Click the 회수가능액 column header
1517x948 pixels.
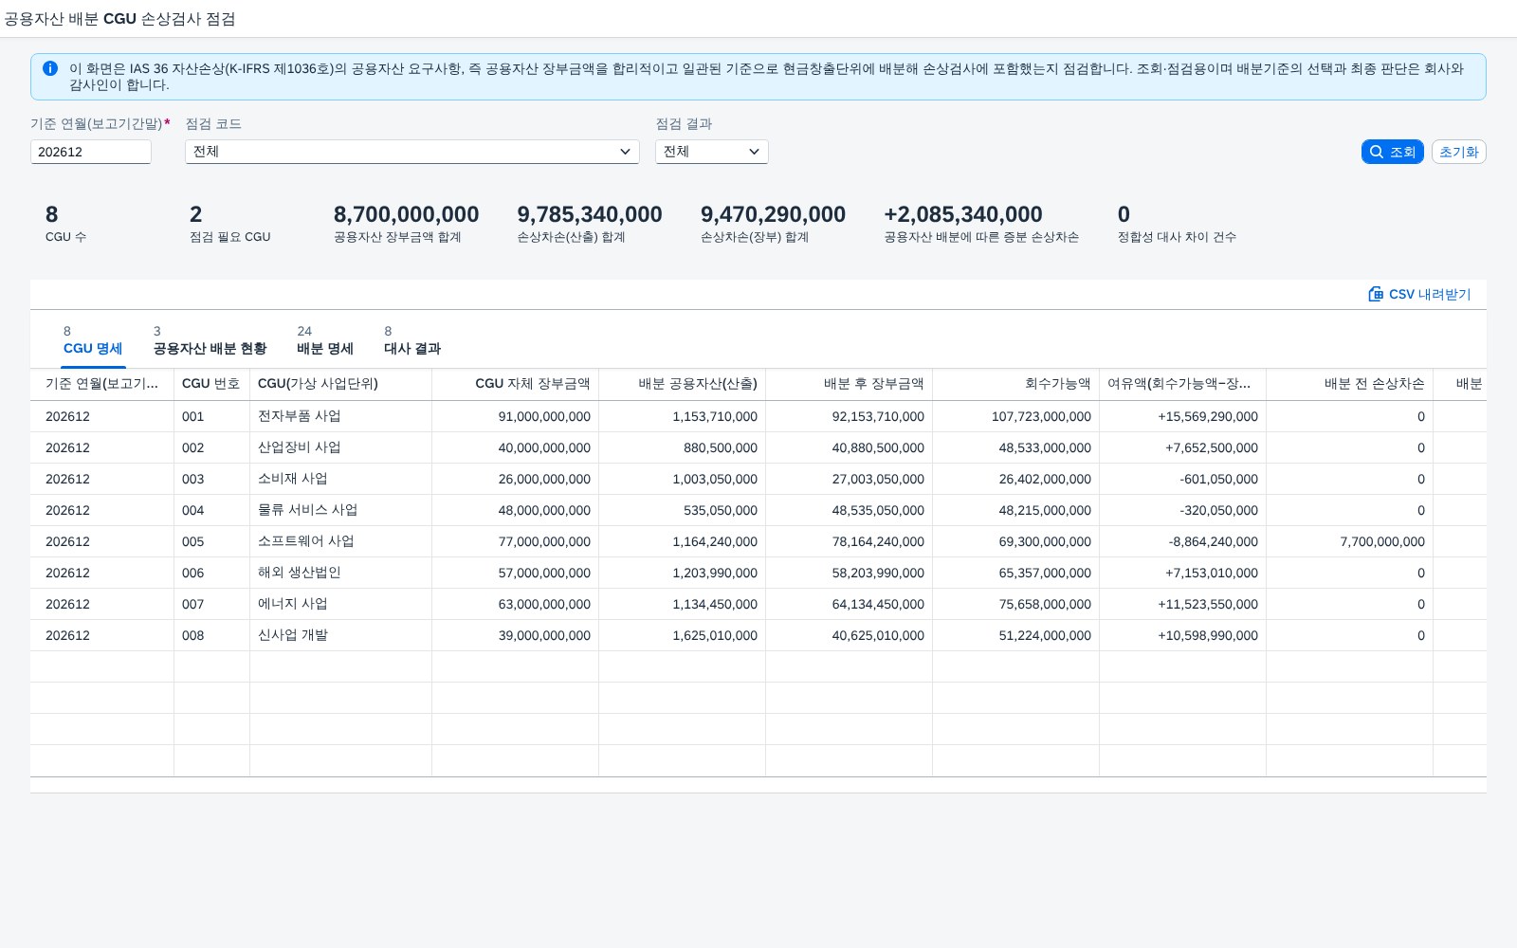(x=1015, y=384)
